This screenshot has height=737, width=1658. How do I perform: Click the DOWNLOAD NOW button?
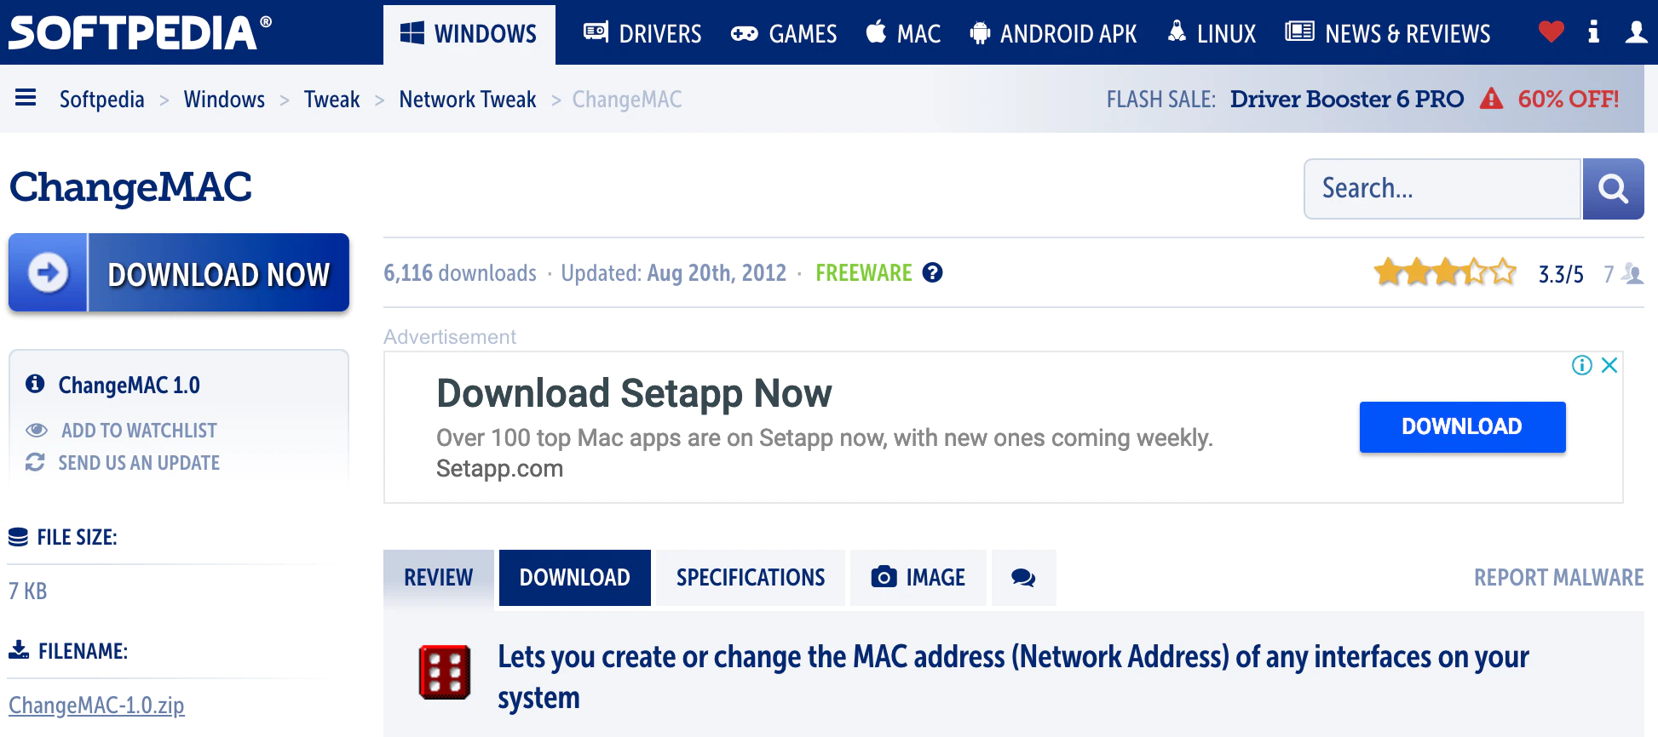179,272
